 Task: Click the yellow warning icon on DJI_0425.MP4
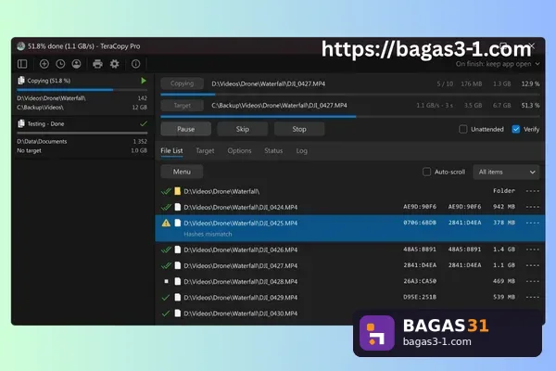(166, 223)
